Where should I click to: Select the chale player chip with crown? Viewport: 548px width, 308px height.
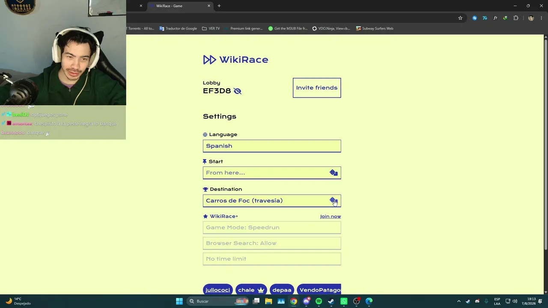(x=251, y=290)
